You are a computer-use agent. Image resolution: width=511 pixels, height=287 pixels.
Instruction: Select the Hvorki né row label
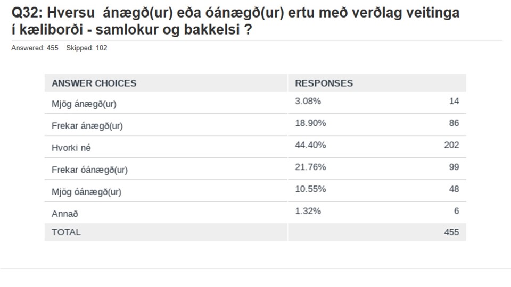click(x=71, y=148)
